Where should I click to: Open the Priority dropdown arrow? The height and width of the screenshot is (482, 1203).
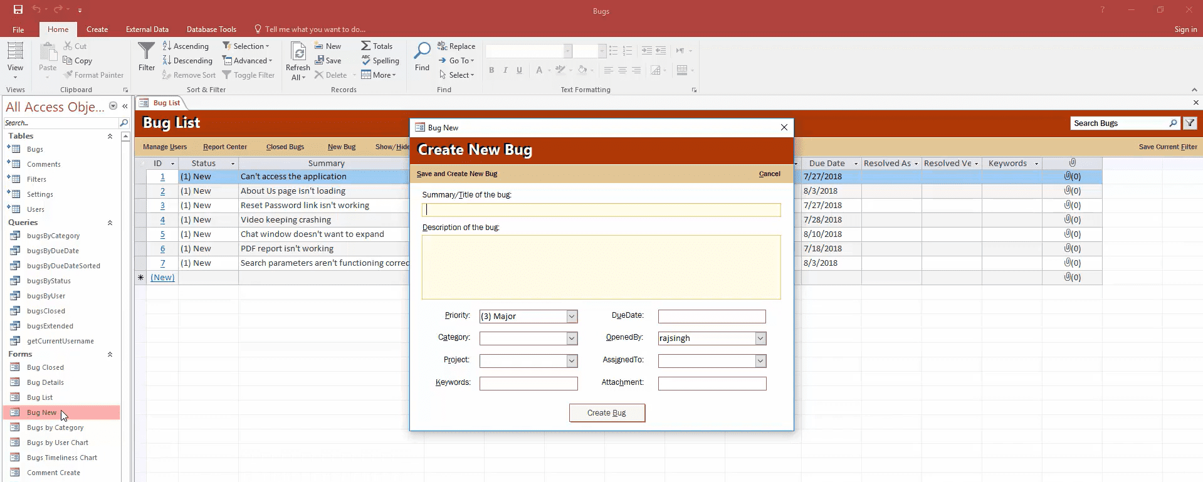(572, 317)
